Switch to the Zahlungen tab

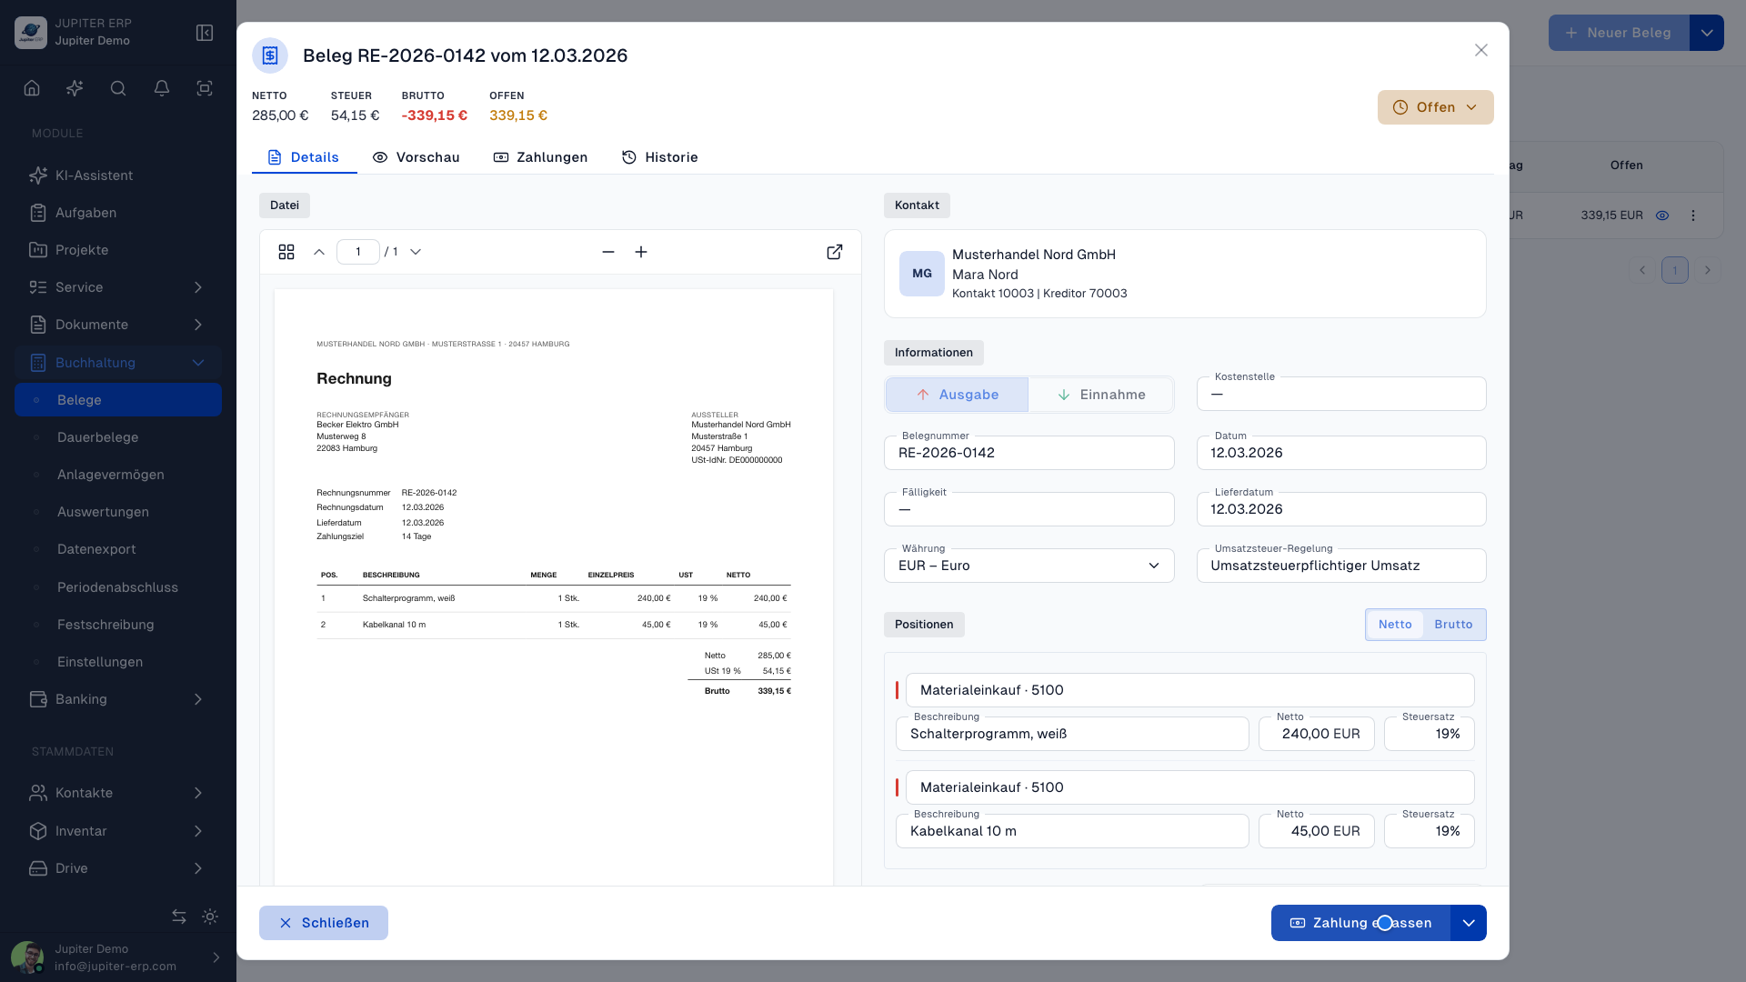pos(540,157)
